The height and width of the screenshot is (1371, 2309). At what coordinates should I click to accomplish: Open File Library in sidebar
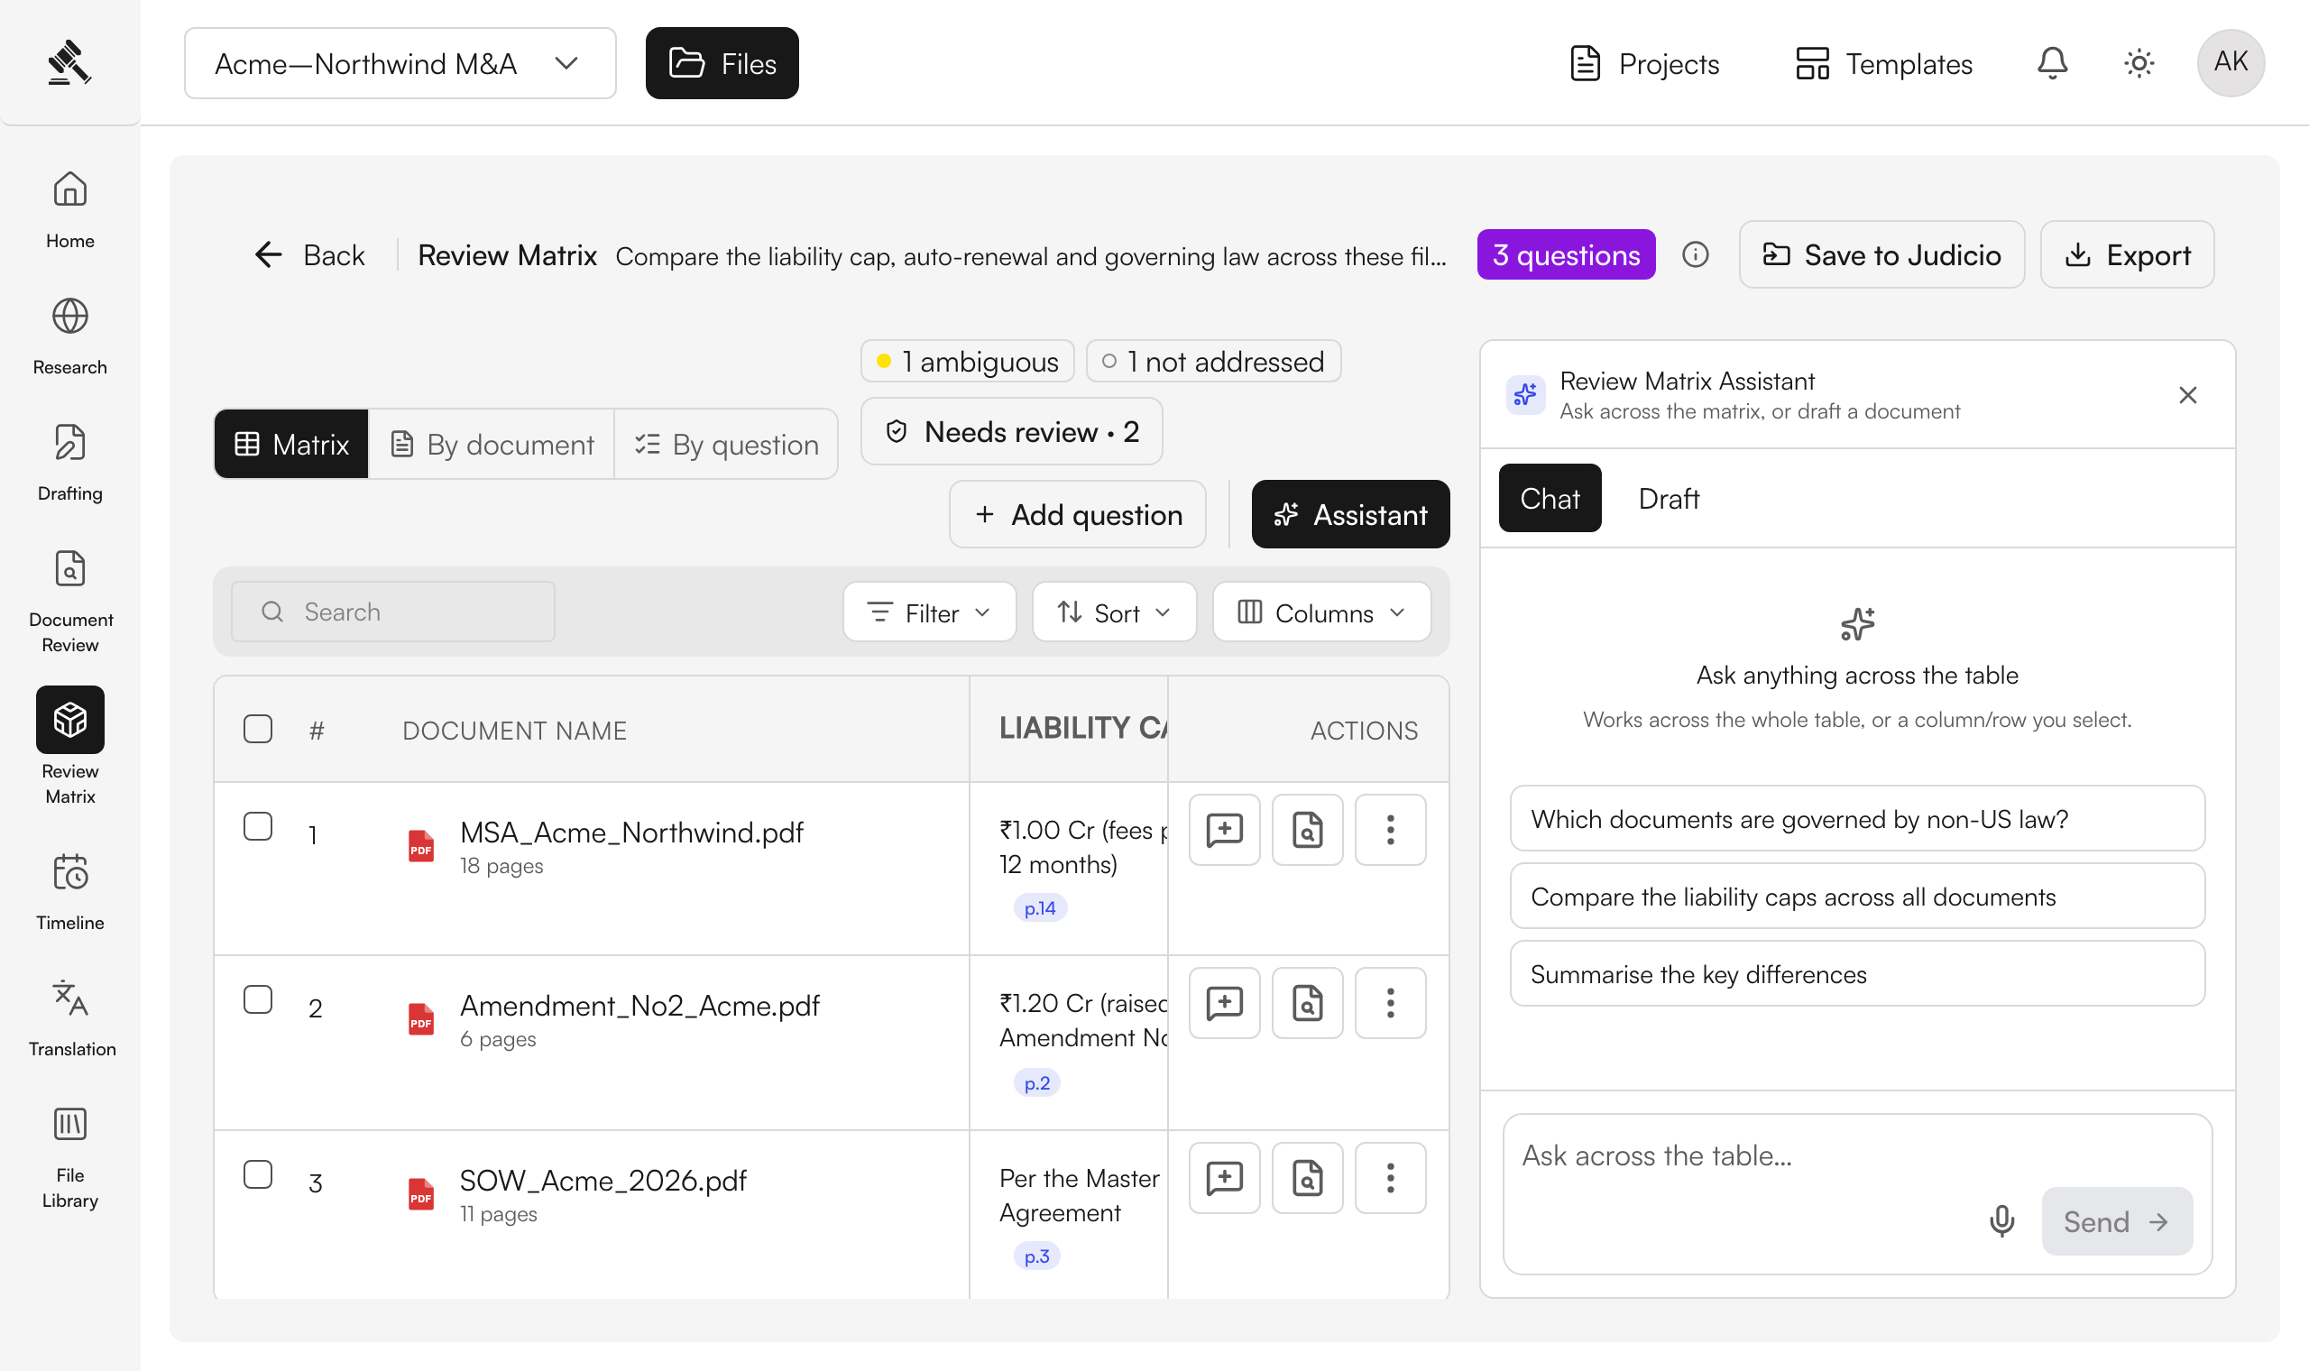click(x=70, y=1156)
